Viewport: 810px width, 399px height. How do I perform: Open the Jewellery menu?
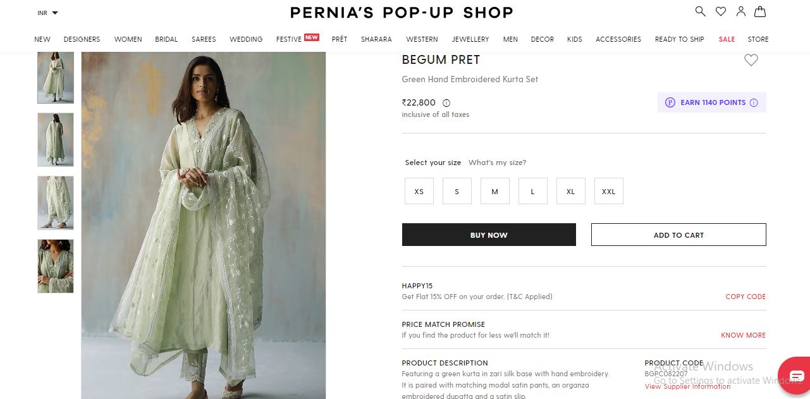click(x=470, y=39)
